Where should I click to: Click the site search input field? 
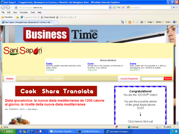[153, 79]
